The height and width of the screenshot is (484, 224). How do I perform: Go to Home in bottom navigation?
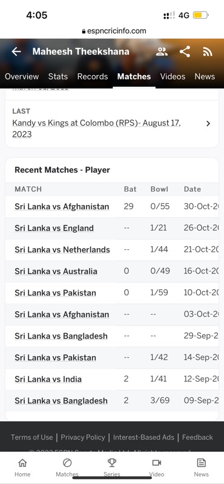(22, 467)
